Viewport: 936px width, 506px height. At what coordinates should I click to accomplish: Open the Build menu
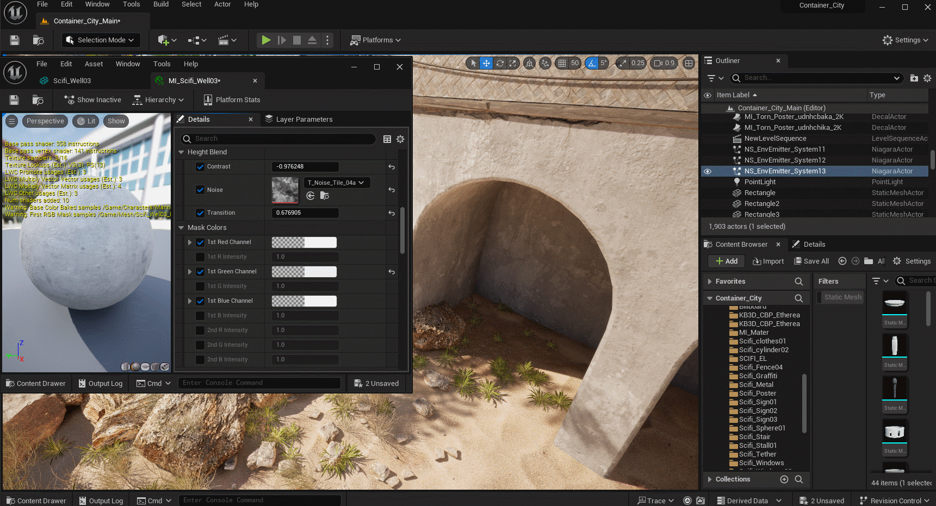tap(160, 4)
